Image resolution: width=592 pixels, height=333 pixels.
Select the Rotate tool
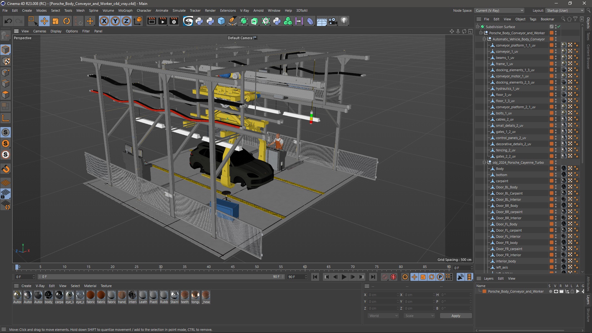coord(67,21)
